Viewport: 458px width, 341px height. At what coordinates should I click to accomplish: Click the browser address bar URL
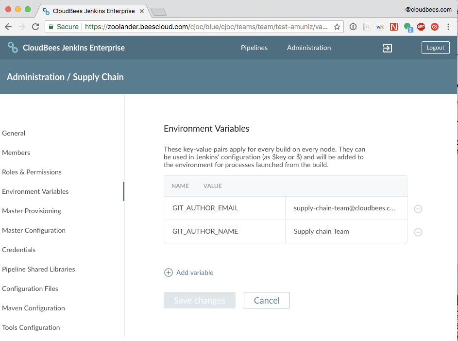click(x=206, y=27)
